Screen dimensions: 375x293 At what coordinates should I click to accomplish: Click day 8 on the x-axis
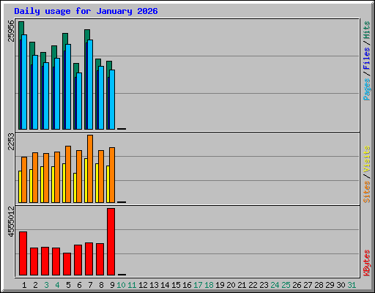coord(101,285)
